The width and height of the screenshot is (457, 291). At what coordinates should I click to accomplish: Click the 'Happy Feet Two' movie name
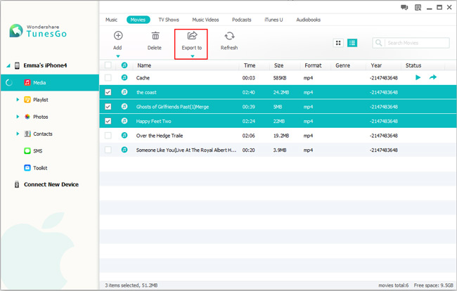coord(153,121)
